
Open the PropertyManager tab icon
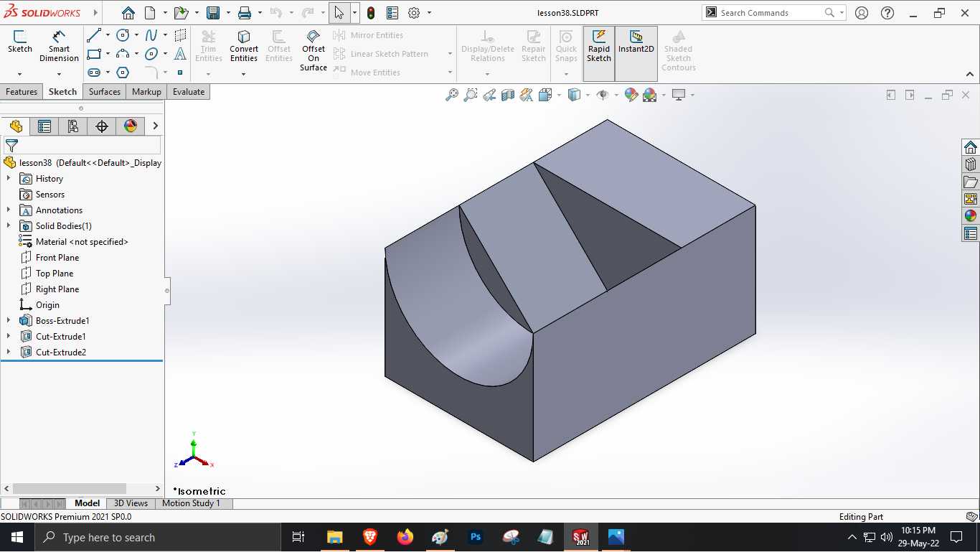click(x=44, y=126)
